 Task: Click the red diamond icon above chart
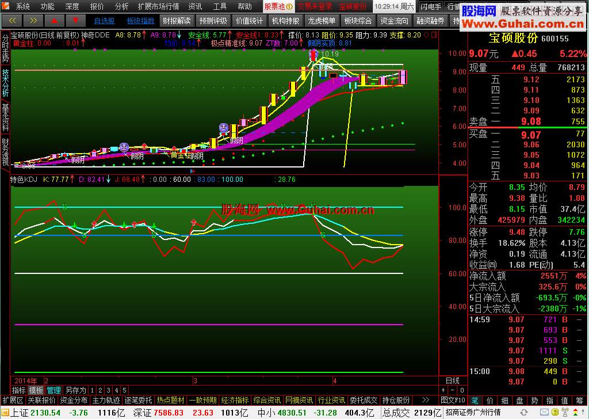[426, 35]
